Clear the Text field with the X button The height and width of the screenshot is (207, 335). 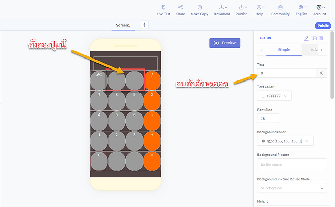[321, 73]
